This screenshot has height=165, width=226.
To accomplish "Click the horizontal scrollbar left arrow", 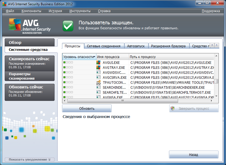I will [65, 101].
